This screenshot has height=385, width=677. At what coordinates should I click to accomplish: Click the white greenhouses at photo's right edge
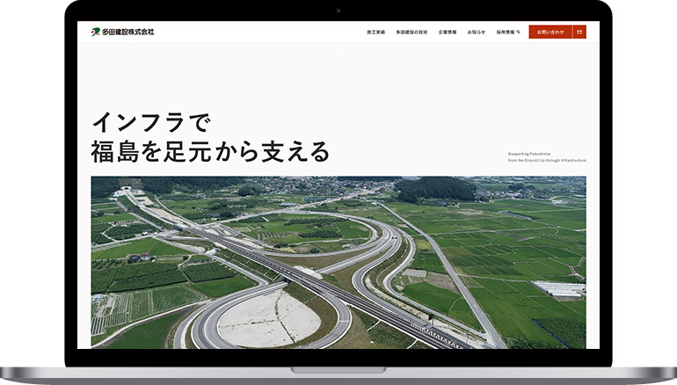(x=558, y=287)
